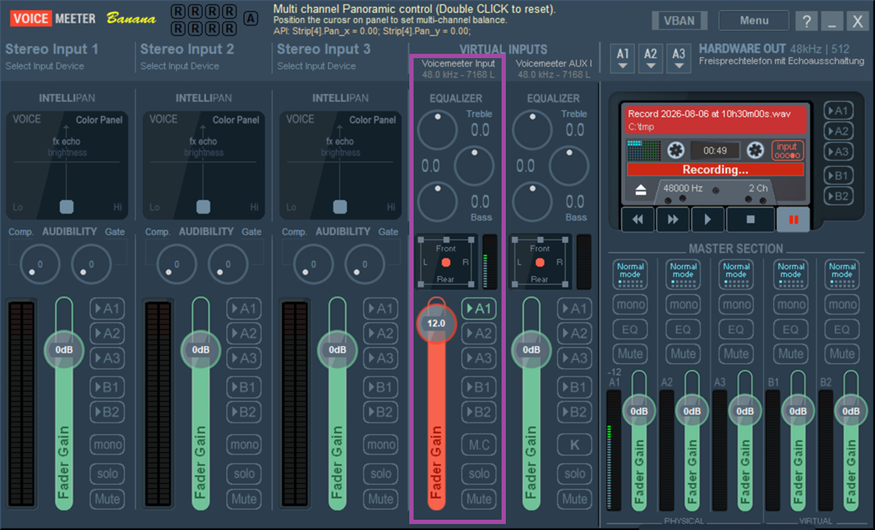Open help with the question mark
Viewport: 875px width, 530px height.
point(807,21)
